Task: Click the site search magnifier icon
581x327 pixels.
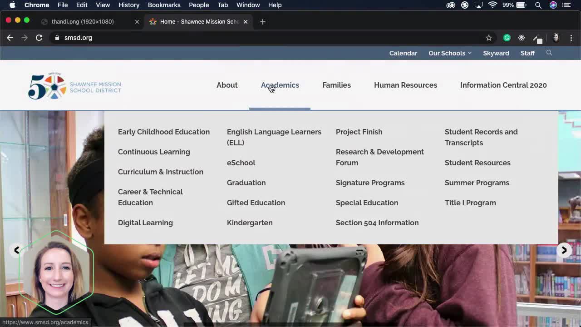Action: tap(549, 53)
